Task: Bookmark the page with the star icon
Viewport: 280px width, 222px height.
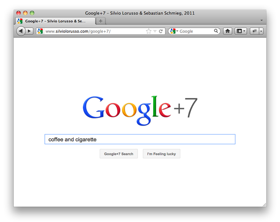Action: point(148,31)
